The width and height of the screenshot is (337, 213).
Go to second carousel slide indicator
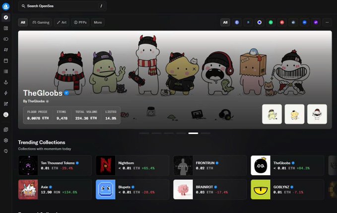(156, 133)
